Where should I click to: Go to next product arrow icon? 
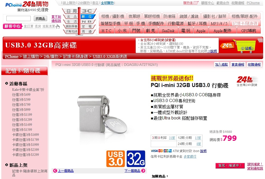[143, 171]
